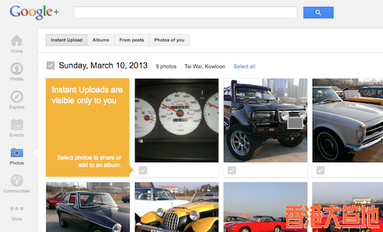This screenshot has width=383, height=232.
Task: Switch to the Albums tab
Action: (101, 40)
